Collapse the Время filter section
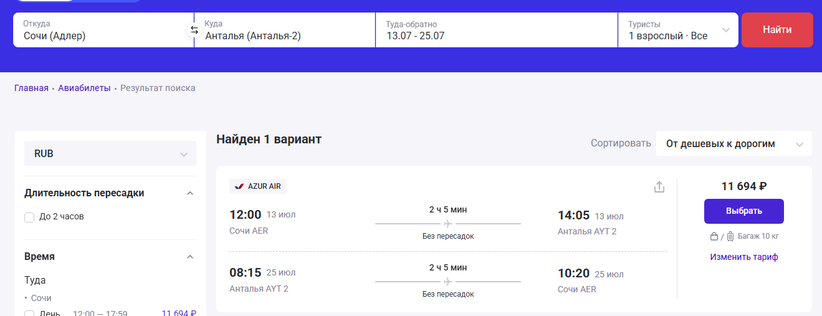This screenshot has height=316, width=822. click(x=190, y=257)
